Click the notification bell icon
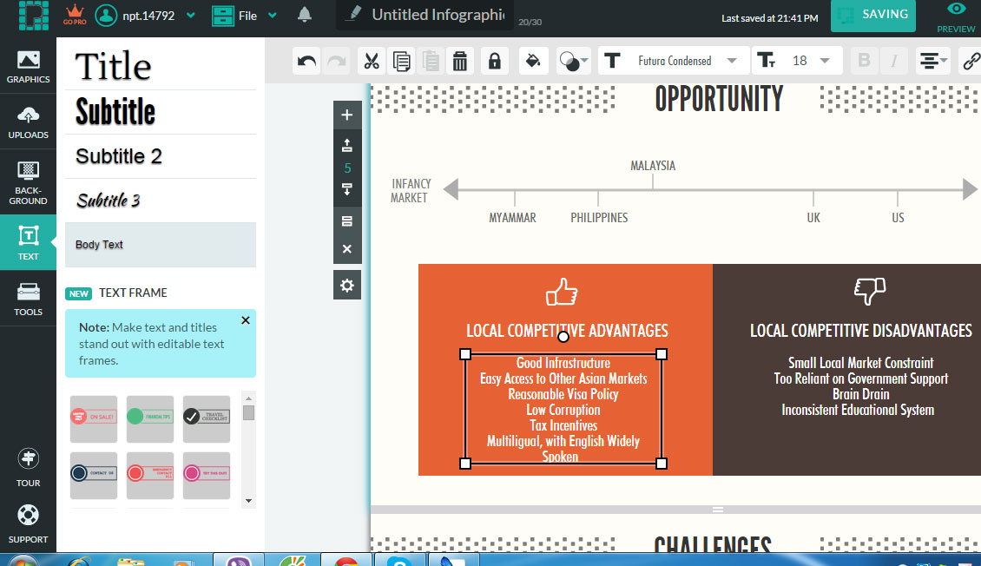 click(305, 15)
